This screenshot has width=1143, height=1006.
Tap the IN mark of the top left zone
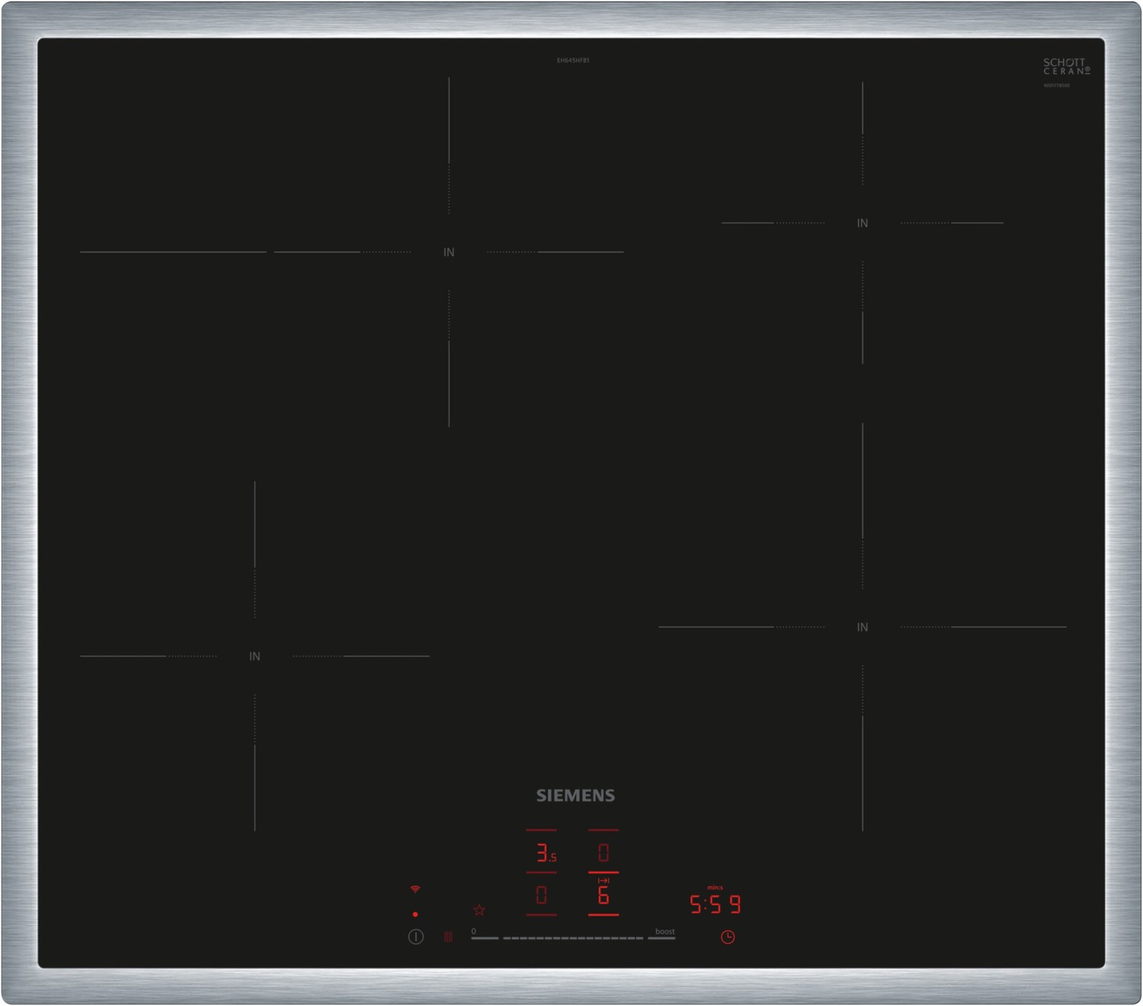coord(449,252)
